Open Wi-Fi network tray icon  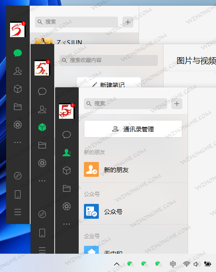pyautogui.click(x=187, y=264)
